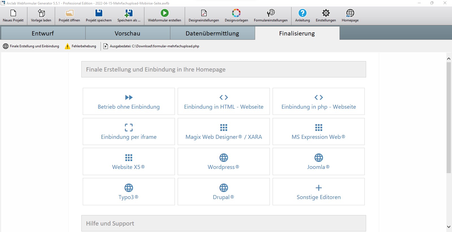Viewport: 452px width, 232px height.
Task: Open the Datenübermittlung tab
Action: (212, 33)
